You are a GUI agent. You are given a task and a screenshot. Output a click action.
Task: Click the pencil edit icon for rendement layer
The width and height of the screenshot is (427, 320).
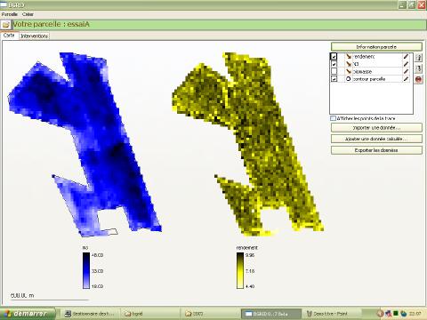pos(406,56)
